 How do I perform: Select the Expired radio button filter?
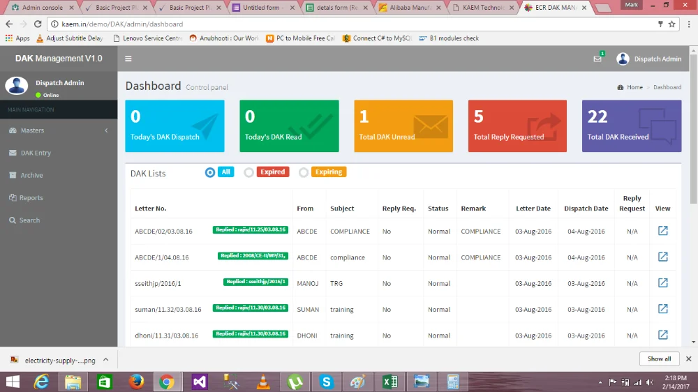[x=248, y=172]
